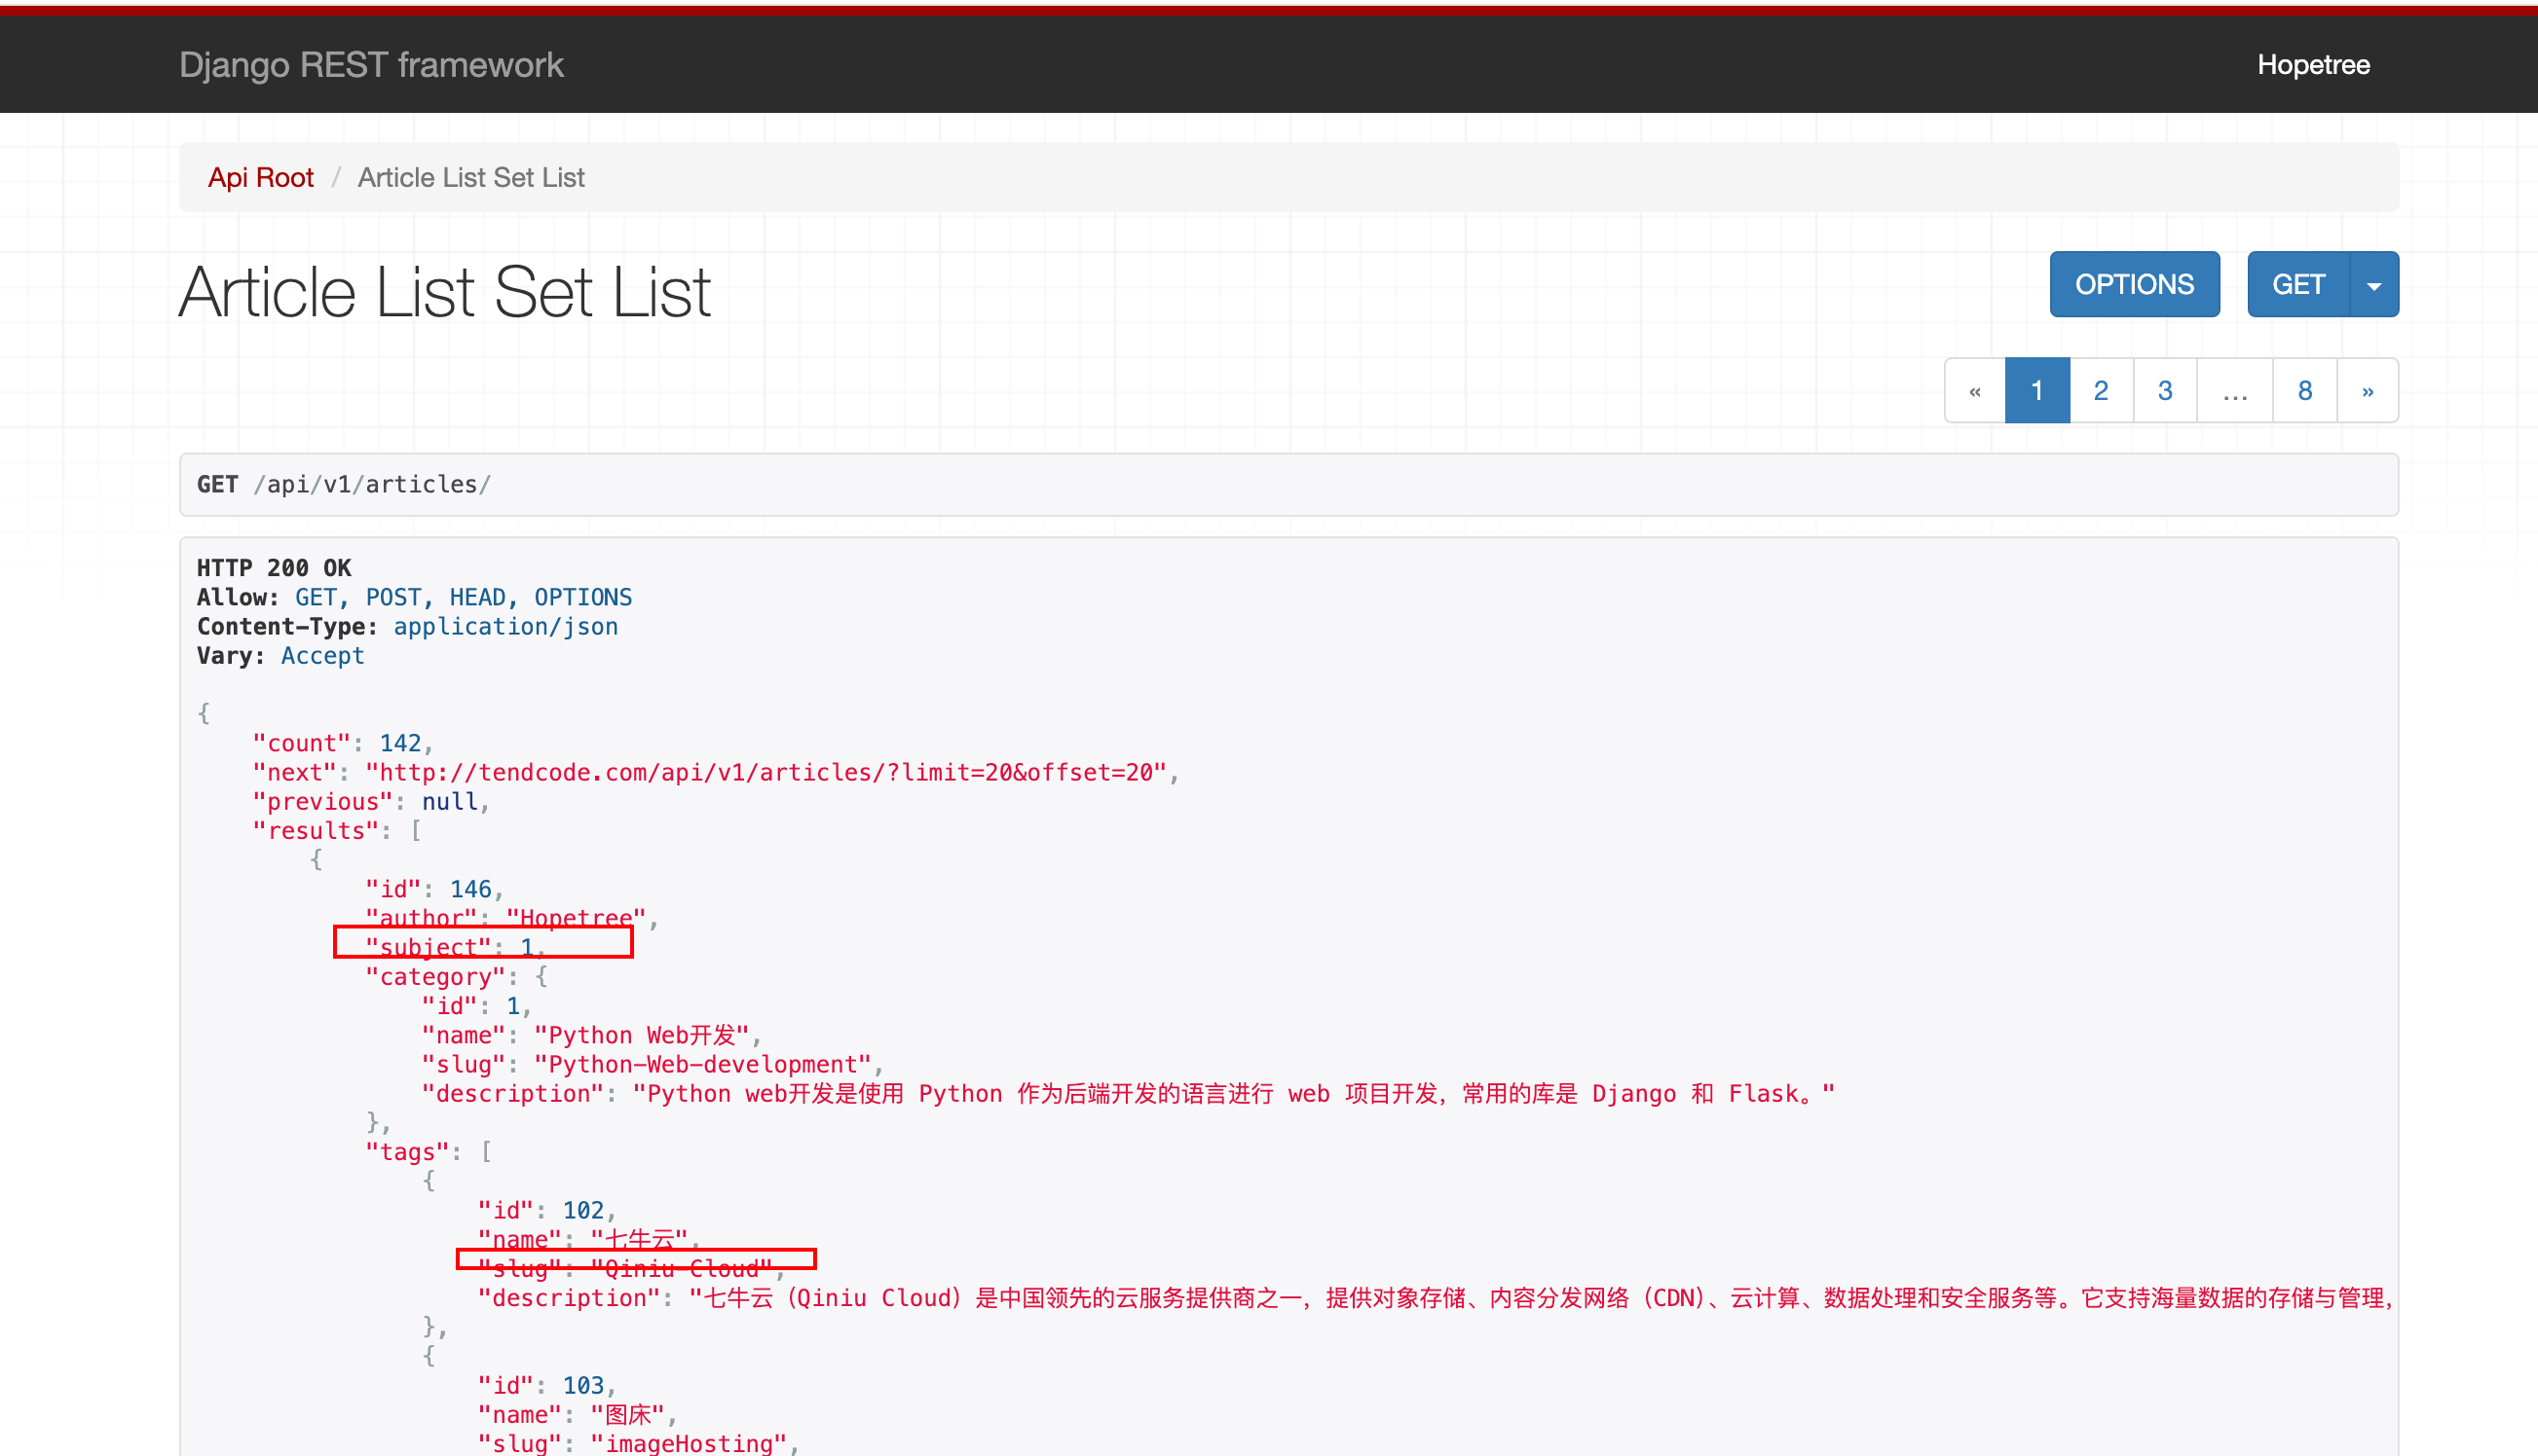
Task: Click the Article List Set List breadcrumb
Action: point(471,177)
